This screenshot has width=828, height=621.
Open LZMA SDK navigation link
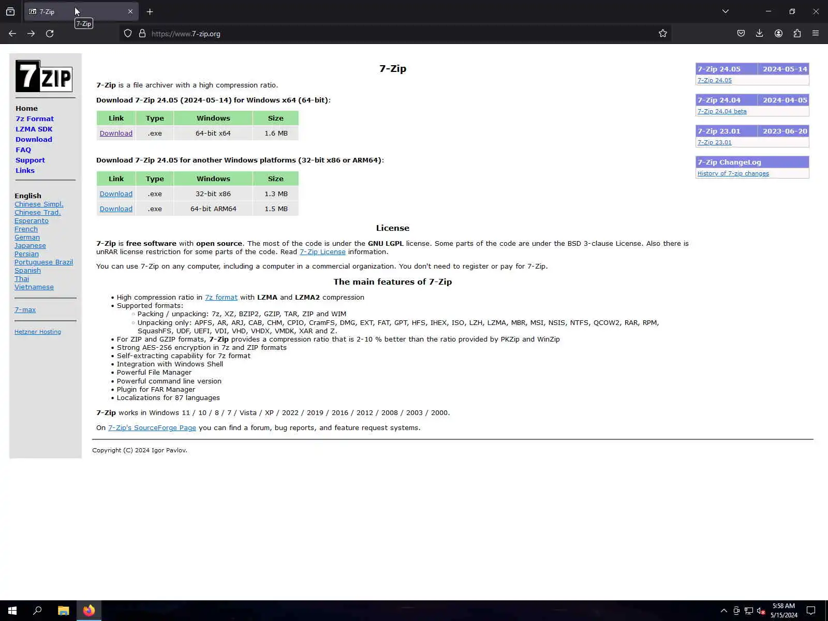coord(34,129)
